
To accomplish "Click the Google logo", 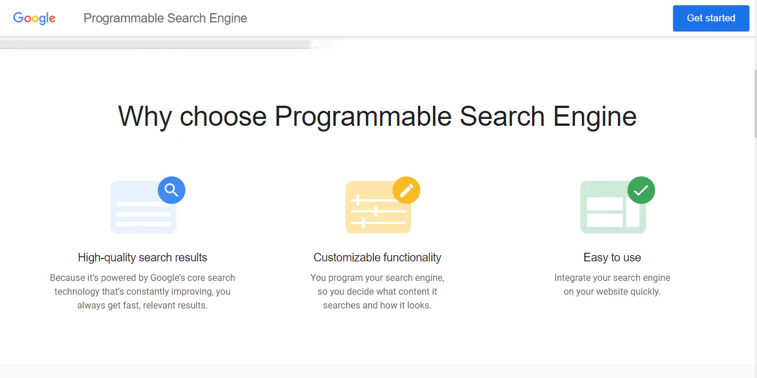I will tap(34, 18).
